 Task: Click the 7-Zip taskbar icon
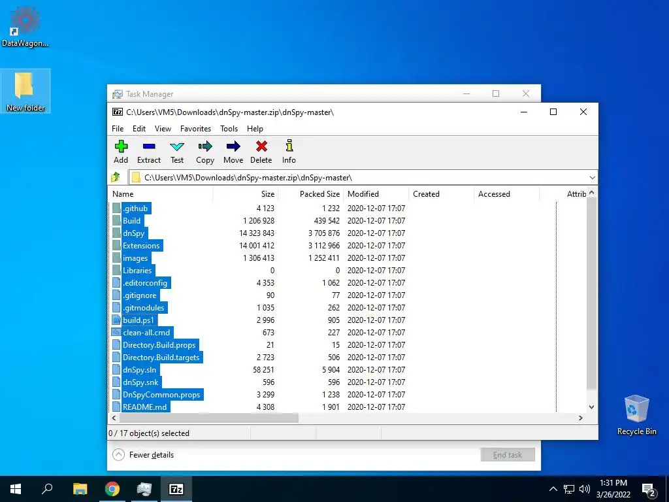(176, 489)
